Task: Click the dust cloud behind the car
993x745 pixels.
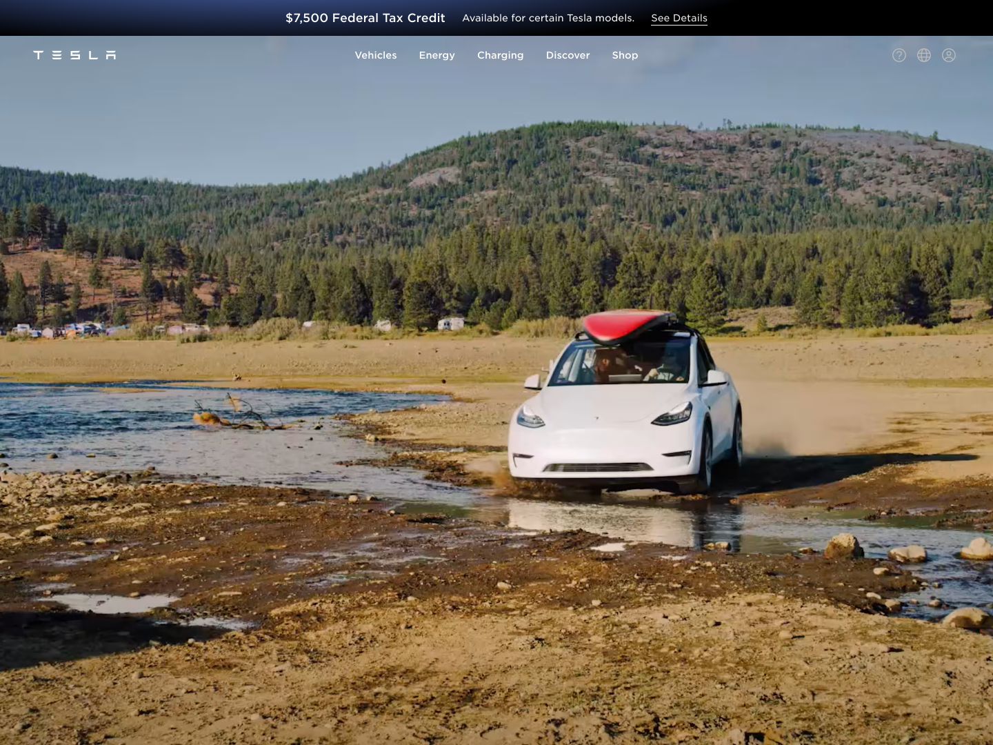Action: click(x=800, y=421)
